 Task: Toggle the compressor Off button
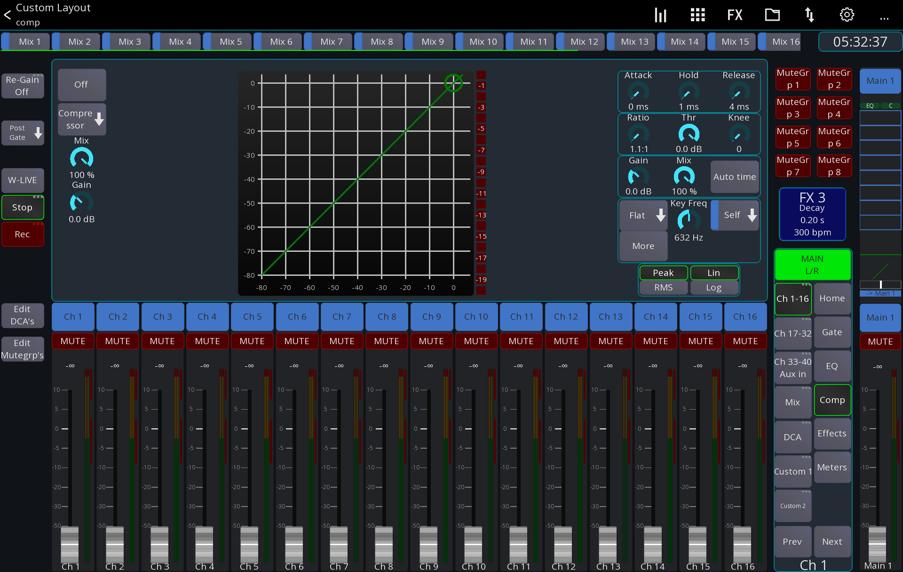pyautogui.click(x=82, y=85)
